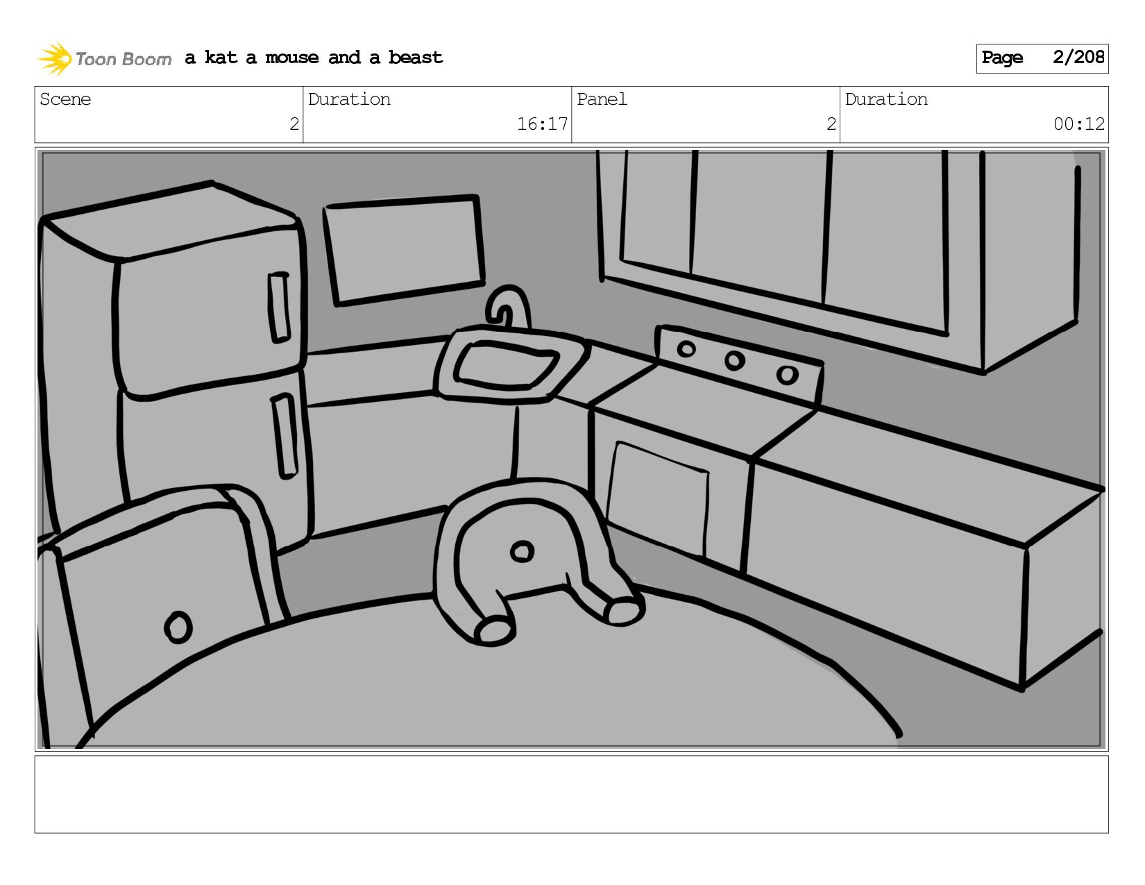
Task: Click the Toon Boom logo
Action: pyautogui.click(x=104, y=58)
